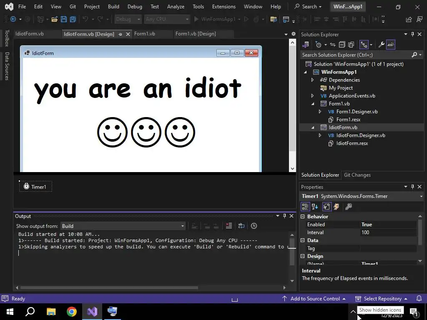Select the Timer1 component in the tray

[35, 186]
